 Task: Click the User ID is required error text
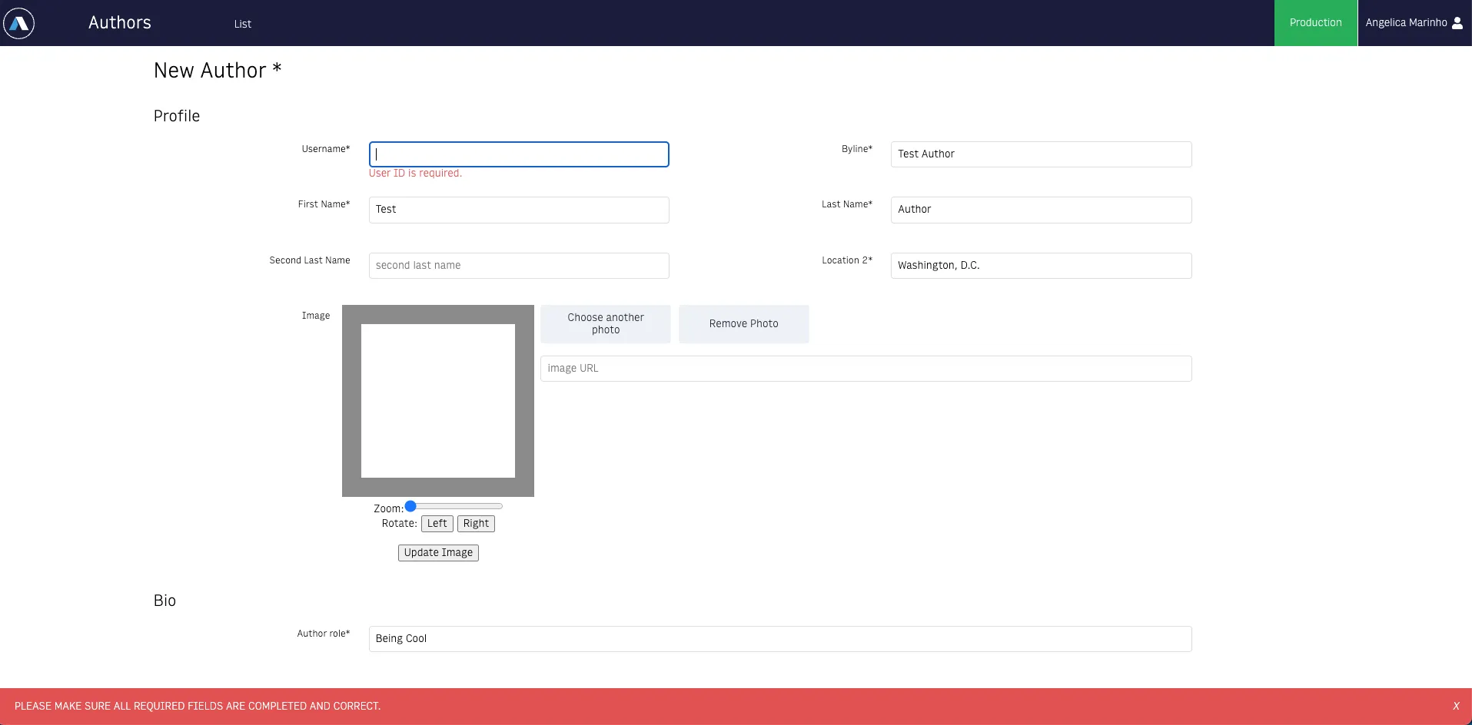pos(415,174)
